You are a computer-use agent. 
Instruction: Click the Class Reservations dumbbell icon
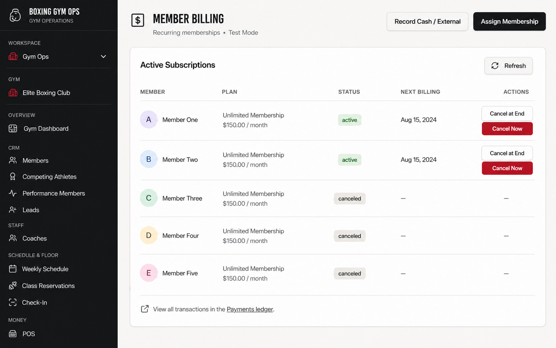[x=13, y=286]
